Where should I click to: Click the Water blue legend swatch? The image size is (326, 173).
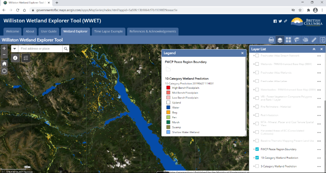click(168, 108)
